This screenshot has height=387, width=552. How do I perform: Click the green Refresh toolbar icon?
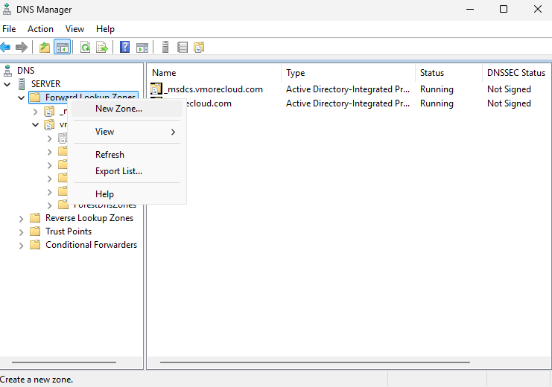click(x=85, y=47)
